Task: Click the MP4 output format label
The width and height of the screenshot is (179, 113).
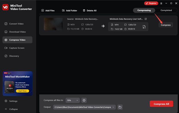Action: (116, 25)
